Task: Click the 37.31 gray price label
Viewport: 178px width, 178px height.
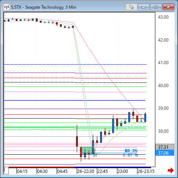Action: [x=165, y=147]
